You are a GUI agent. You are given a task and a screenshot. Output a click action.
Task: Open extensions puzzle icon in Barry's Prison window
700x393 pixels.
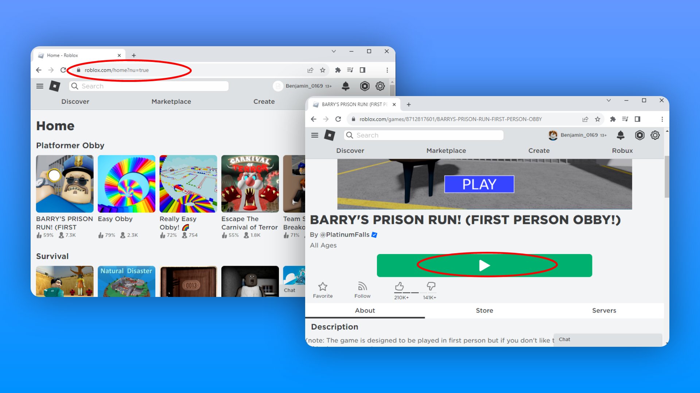click(613, 119)
